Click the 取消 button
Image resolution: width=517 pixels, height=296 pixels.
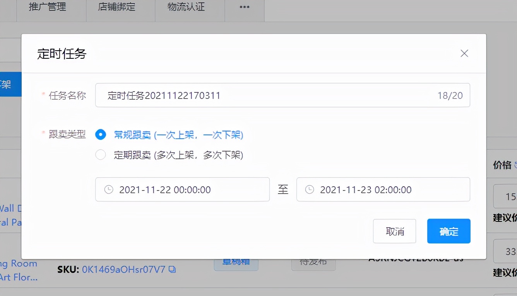pyautogui.click(x=394, y=231)
